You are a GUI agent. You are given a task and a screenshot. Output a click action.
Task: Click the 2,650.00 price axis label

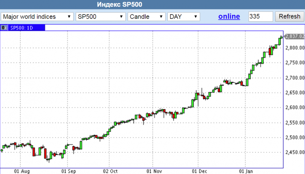tap(294, 93)
